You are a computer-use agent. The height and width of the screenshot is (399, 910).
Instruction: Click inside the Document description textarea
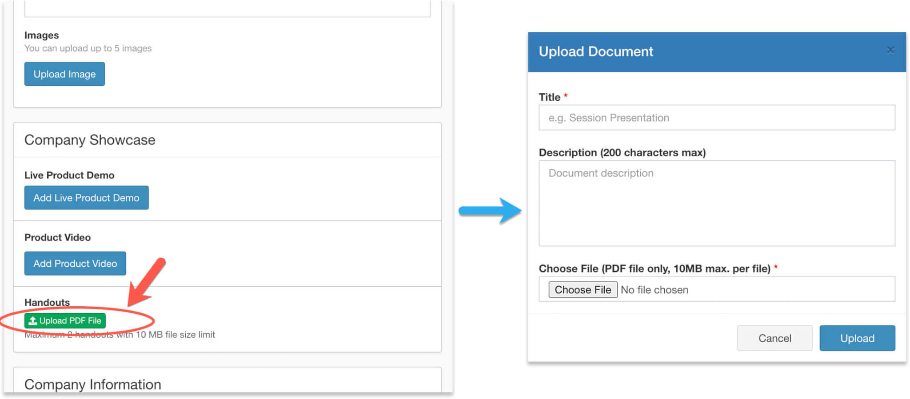tap(716, 203)
